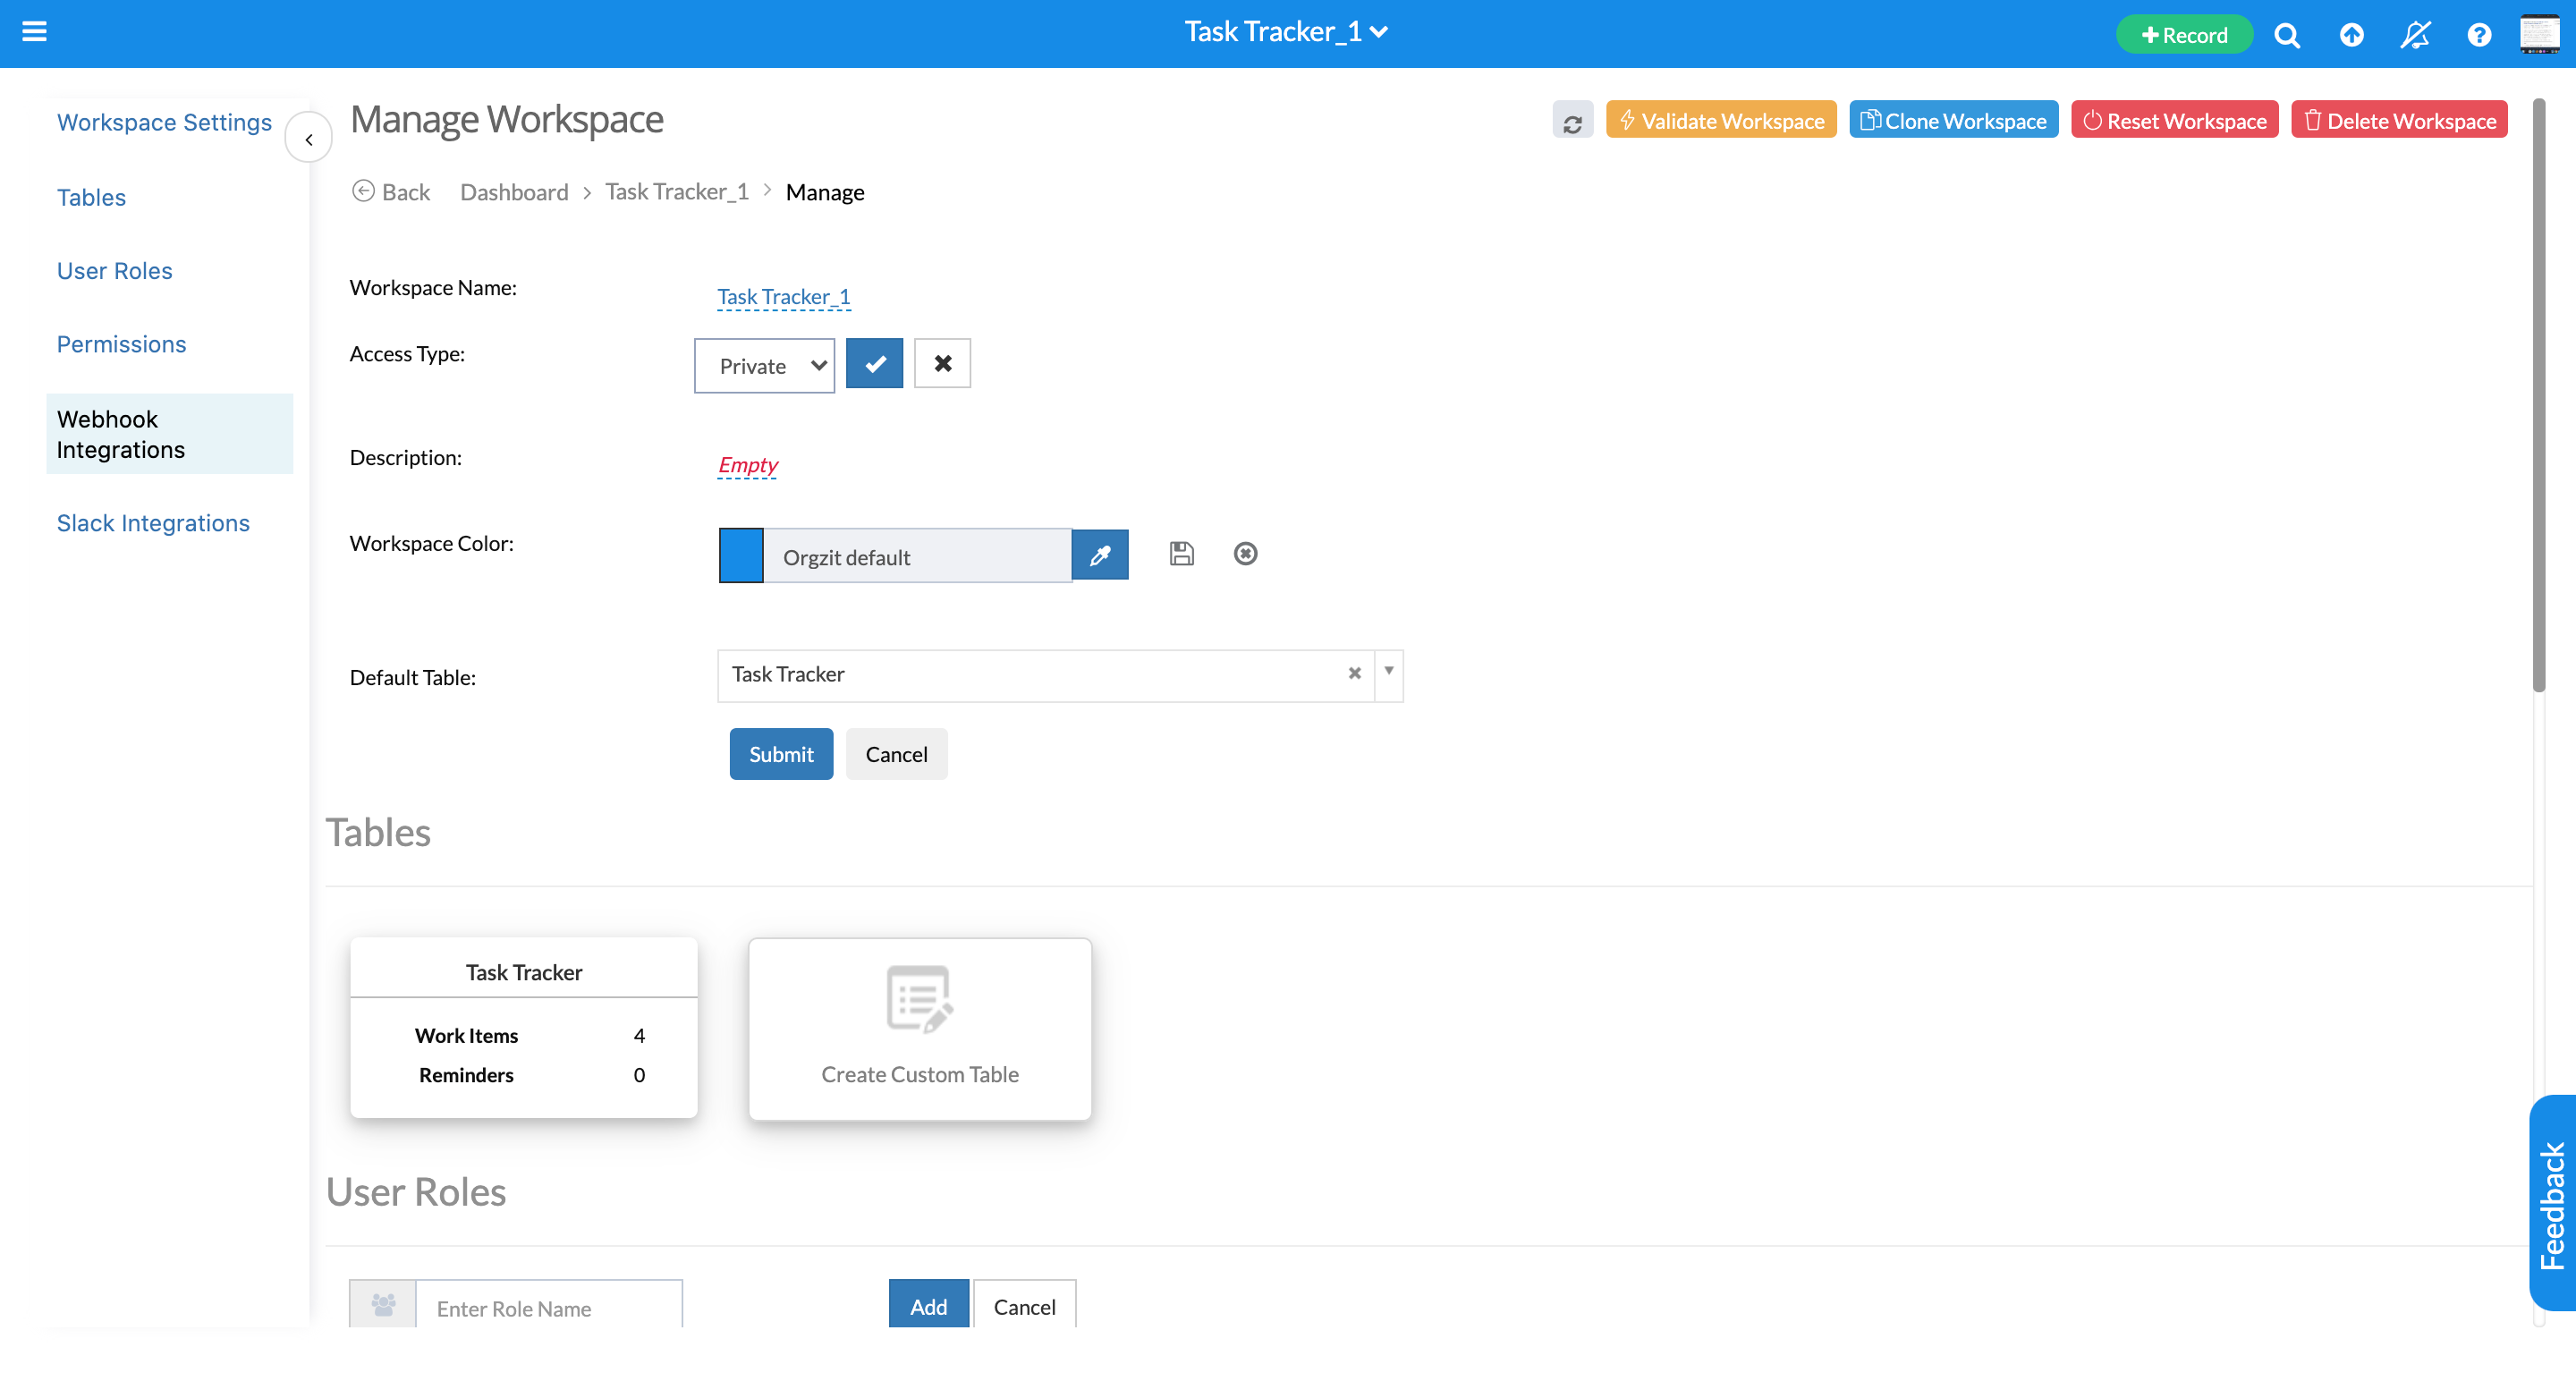Viewport: 2576px width, 1381px height.
Task: Go to Task Tracker_1 breadcrumb
Action: click(x=676, y=191)
